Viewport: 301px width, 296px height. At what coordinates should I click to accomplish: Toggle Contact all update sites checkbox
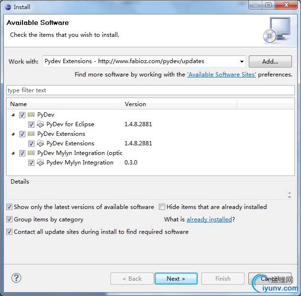click(9, 232)
